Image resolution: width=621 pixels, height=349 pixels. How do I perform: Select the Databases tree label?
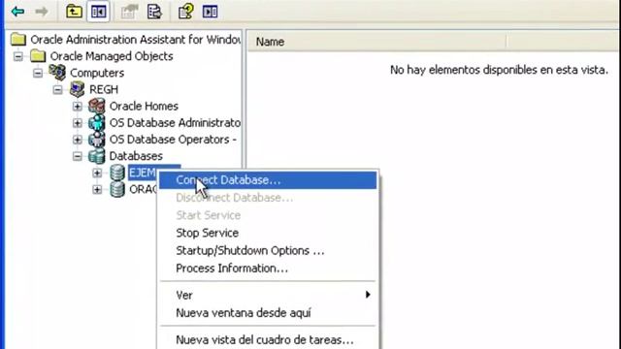click(x=136, y=156)
